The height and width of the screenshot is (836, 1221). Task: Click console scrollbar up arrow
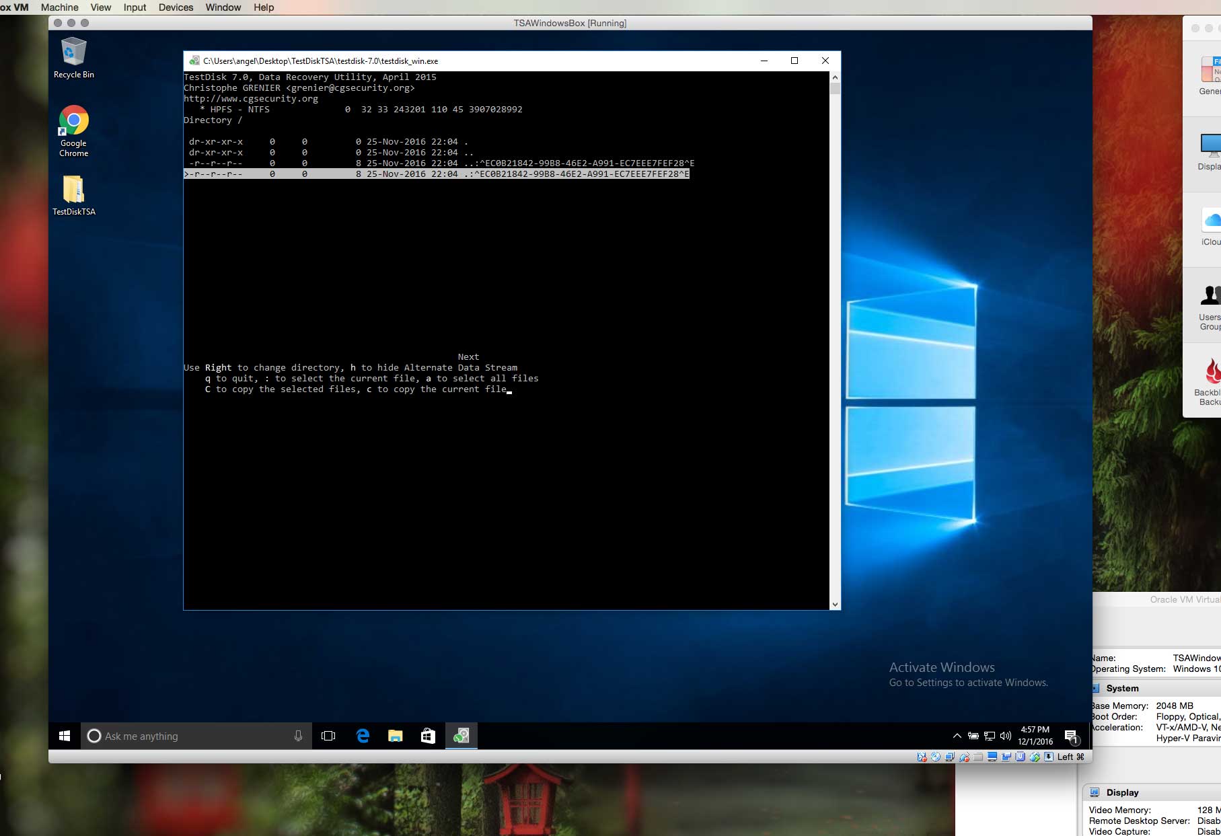[x=835, y=77]
